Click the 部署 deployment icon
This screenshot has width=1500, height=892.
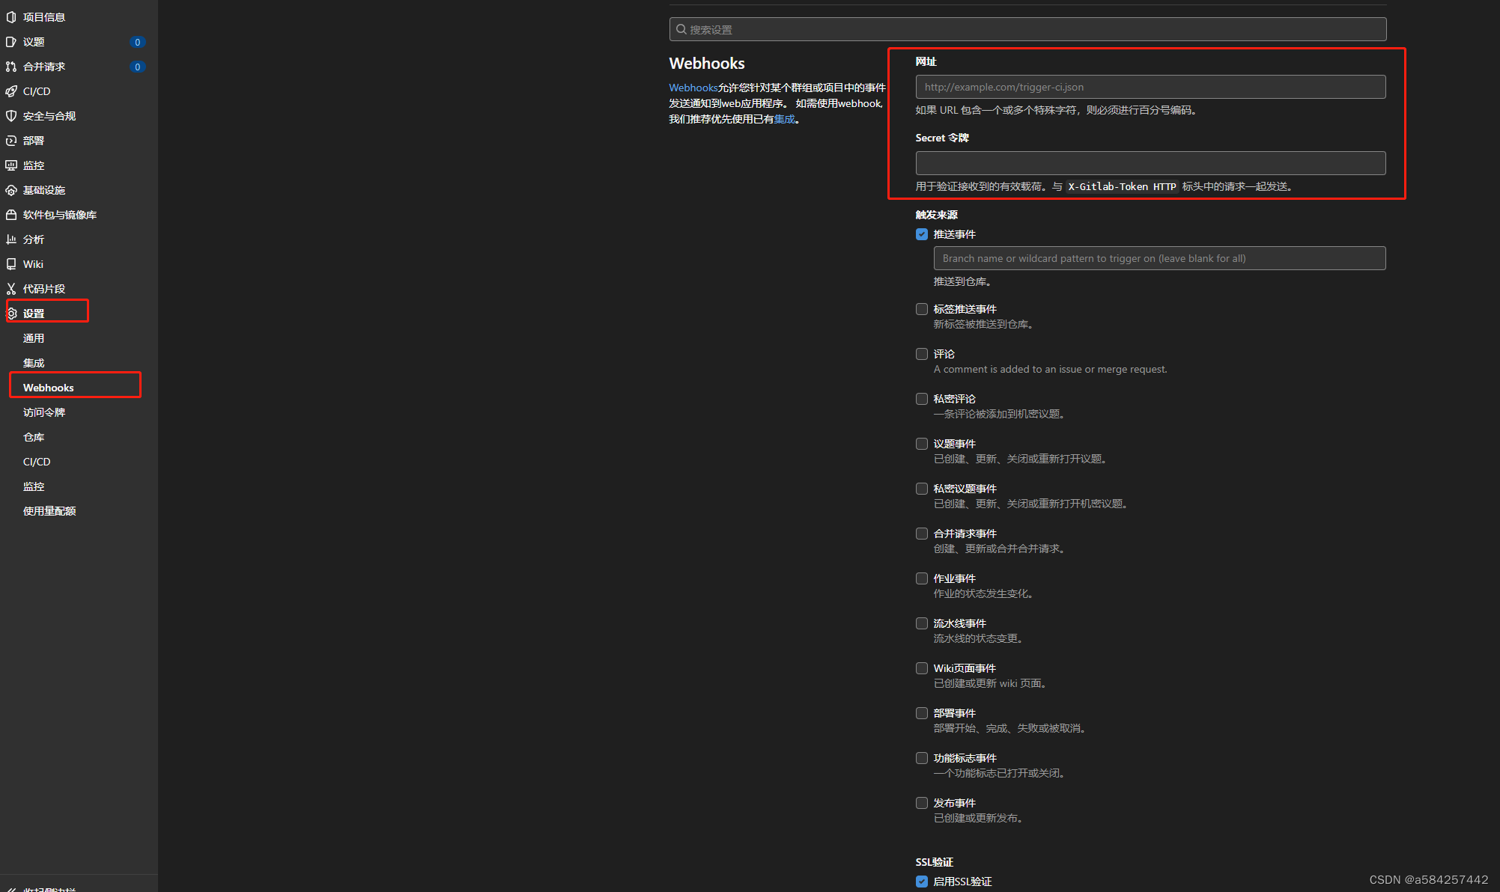pyautogui.click(x=11, y=141)
